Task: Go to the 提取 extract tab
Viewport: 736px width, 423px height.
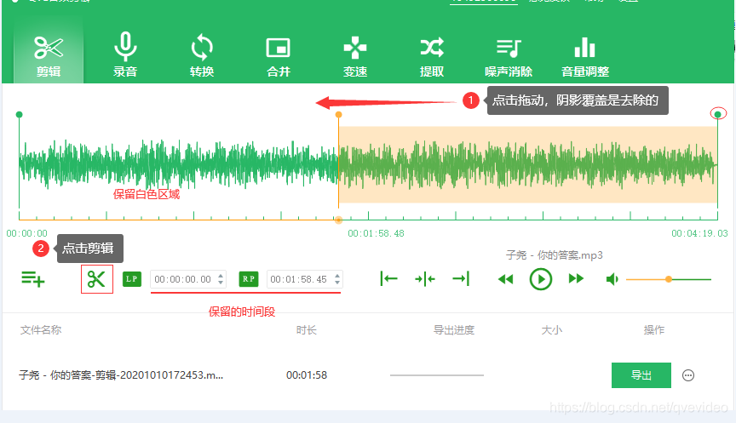Action: [x=432, y=55]
